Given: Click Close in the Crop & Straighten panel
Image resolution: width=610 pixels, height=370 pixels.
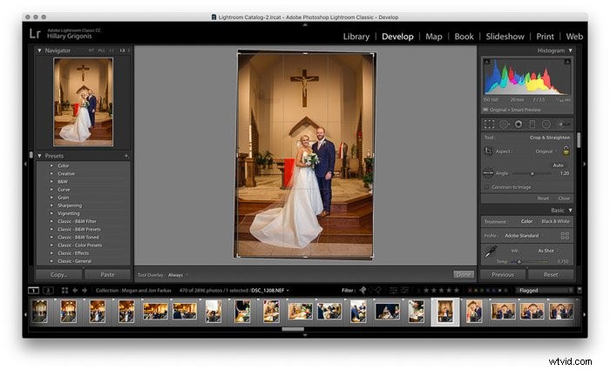Looking at the screenshot, I should pyautogui.click(x=564, y=198).
